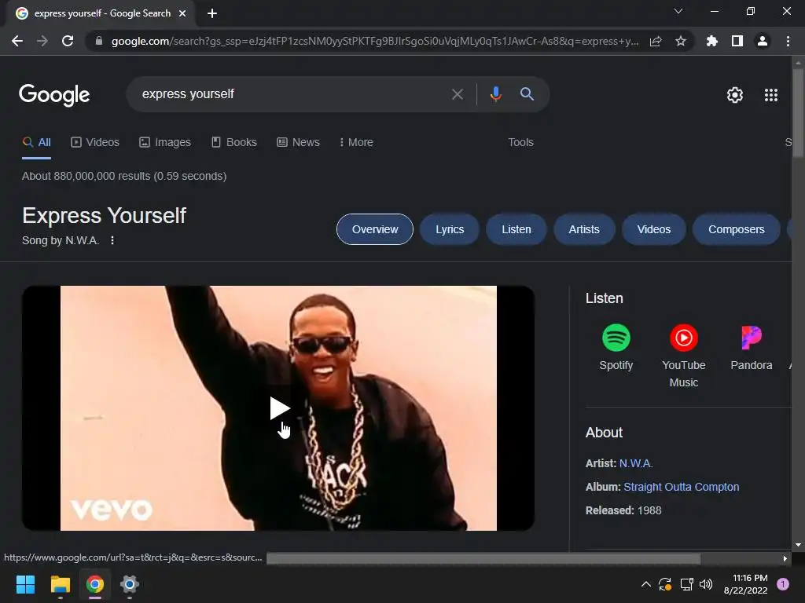
Task: Select the Artists chip
Action: [584, 229]
